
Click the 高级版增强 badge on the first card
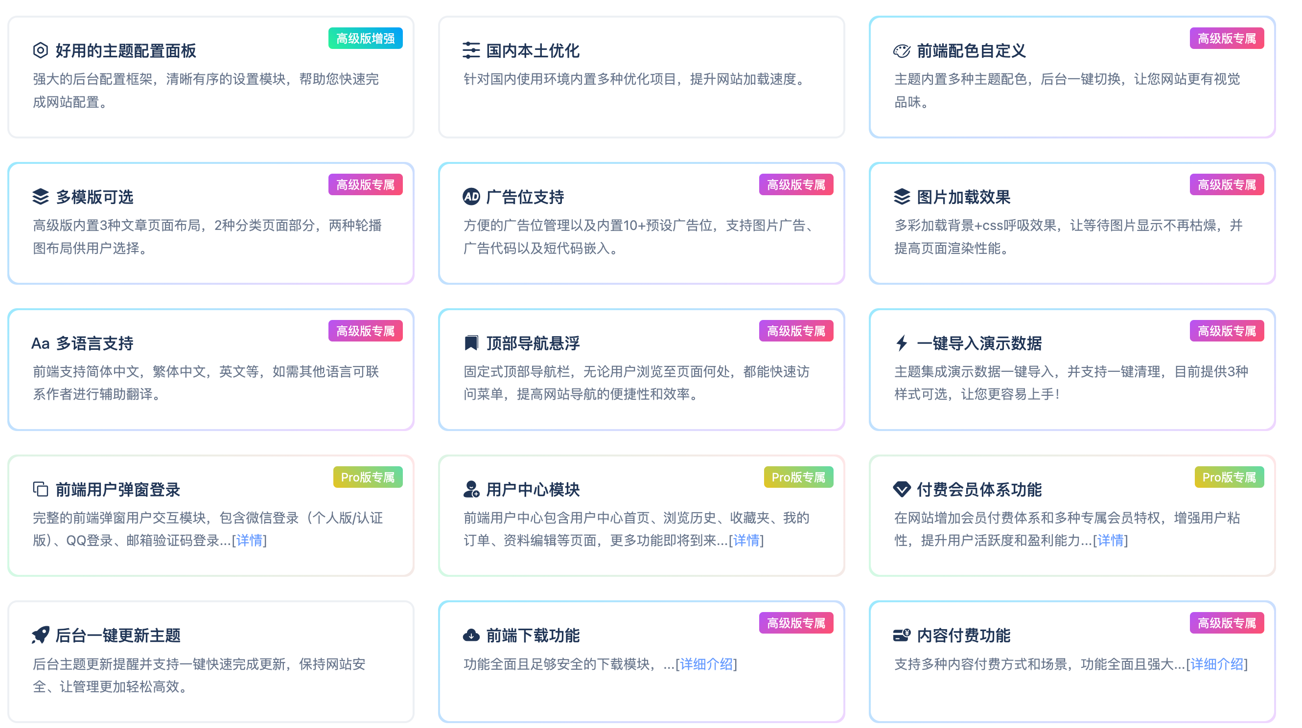[x=366, y=38]
